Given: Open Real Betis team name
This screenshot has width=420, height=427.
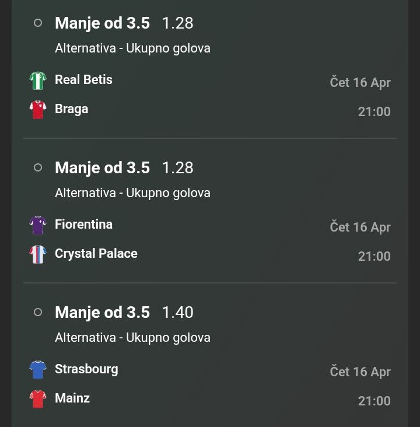Looking at the screenshot, I should [x=83, y=80].
